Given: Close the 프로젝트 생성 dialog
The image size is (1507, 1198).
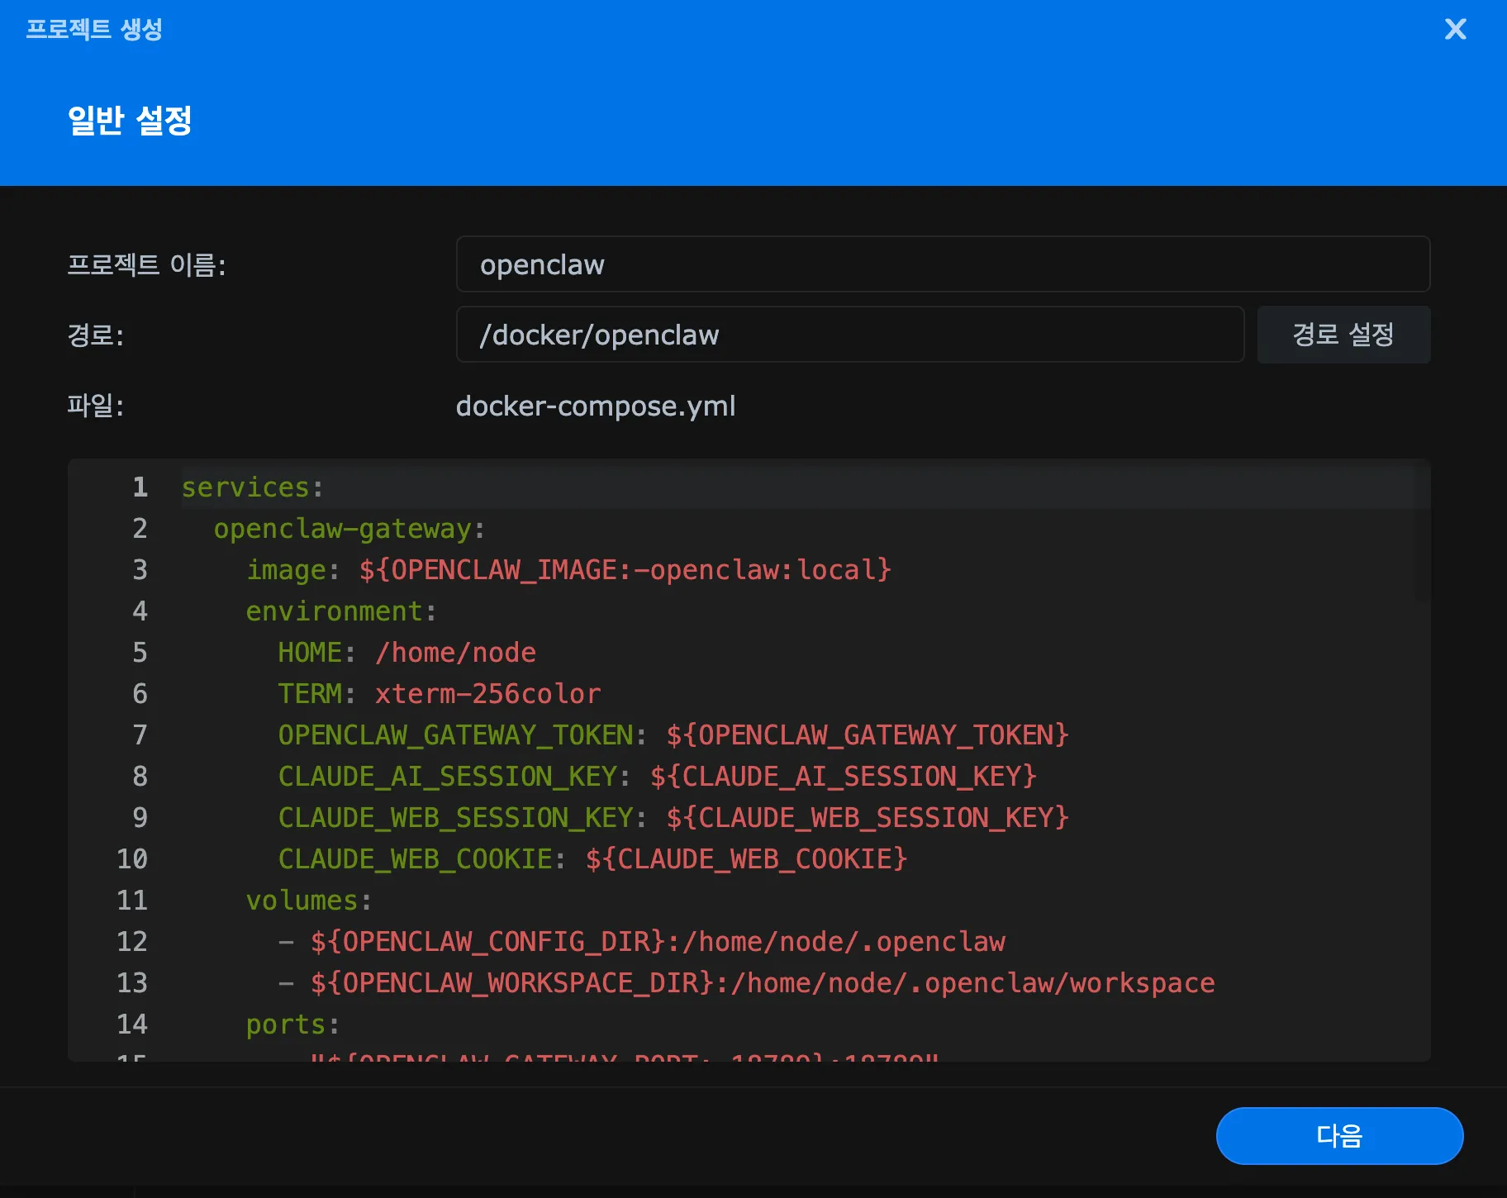Looking at the screenshot, I should tap(1456, 30).
